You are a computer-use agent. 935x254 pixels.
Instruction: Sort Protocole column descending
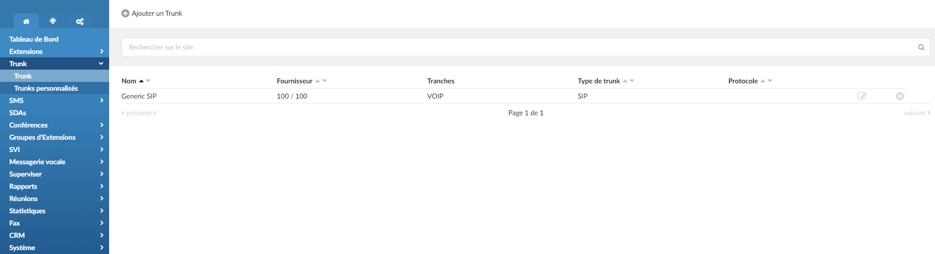770,81
